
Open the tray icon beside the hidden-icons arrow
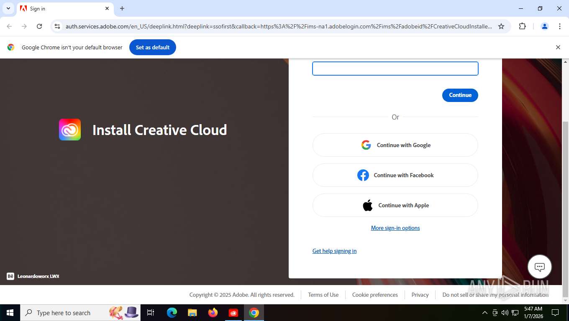point(495,313)
